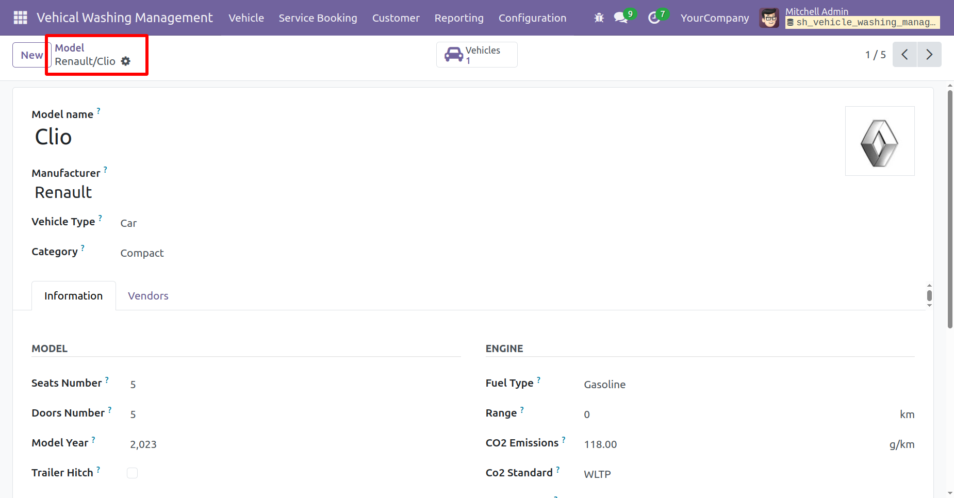Click the Renault logo image

[x=880, y=141]
